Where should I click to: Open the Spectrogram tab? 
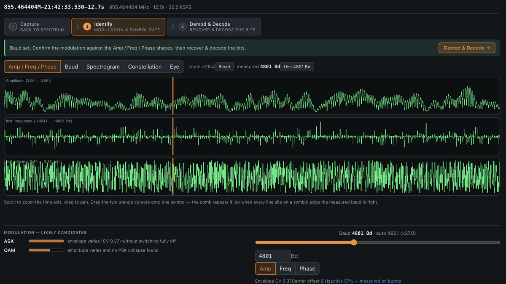click(x=103, y=66)
